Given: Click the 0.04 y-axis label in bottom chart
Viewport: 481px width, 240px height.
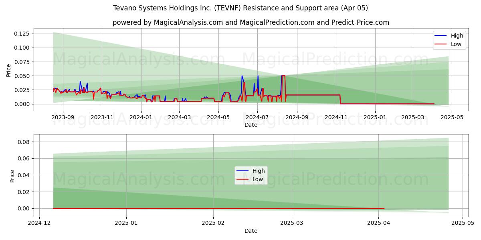Looking at the screenshot, I should 24,175.
